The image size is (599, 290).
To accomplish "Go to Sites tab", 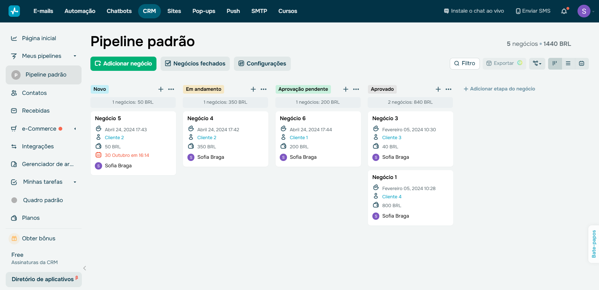I will [x=174, y=11].
